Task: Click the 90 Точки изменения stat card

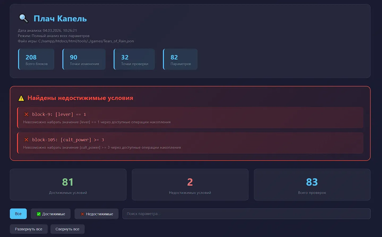Action: pos(84,60)
